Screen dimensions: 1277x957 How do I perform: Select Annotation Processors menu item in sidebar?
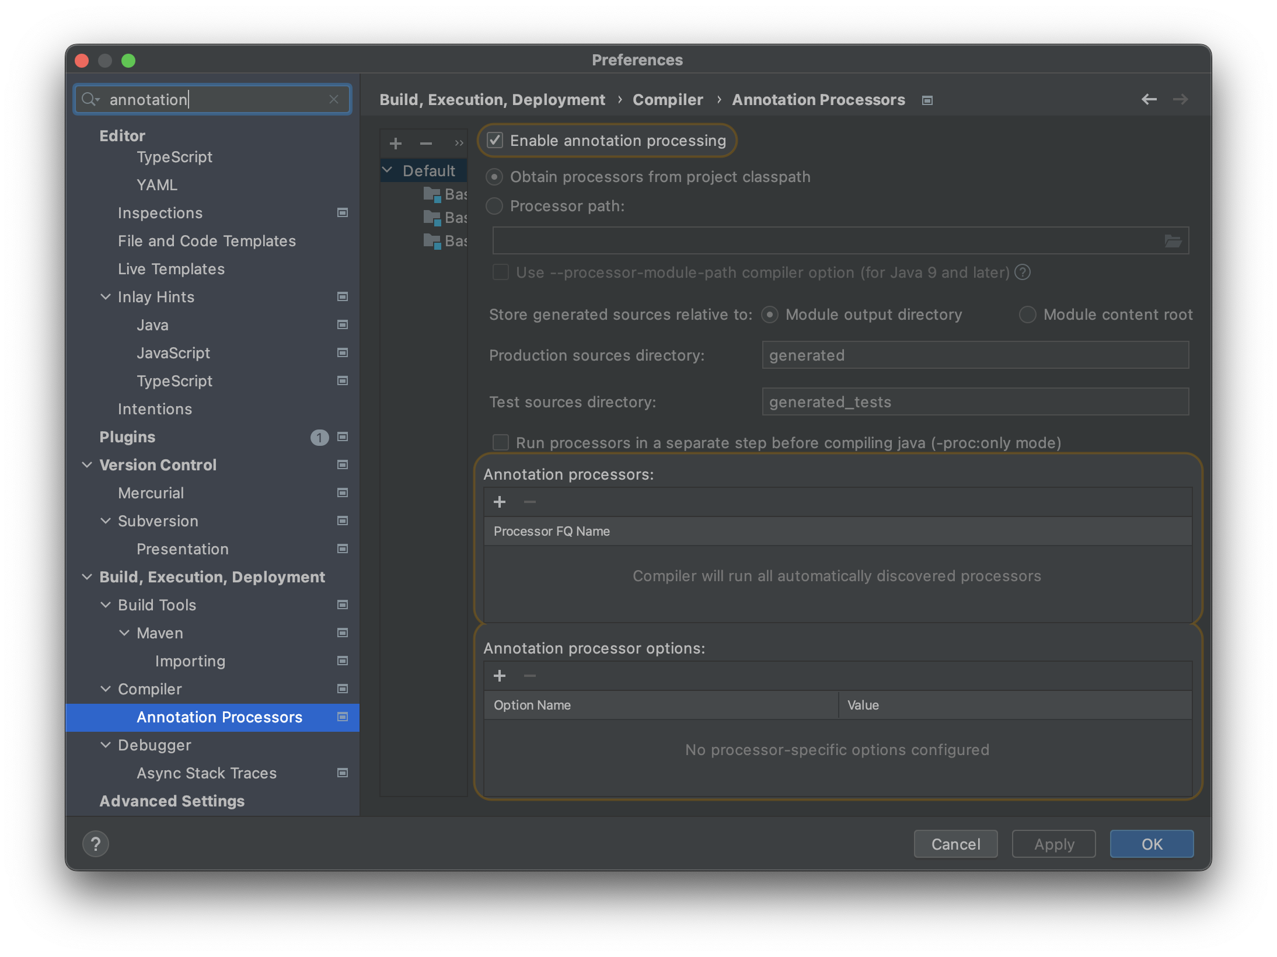coord(218,717)
